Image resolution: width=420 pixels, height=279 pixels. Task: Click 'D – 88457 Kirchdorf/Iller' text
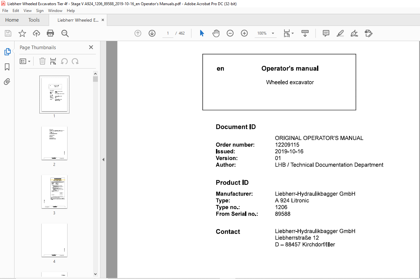[x=305, y=245]
